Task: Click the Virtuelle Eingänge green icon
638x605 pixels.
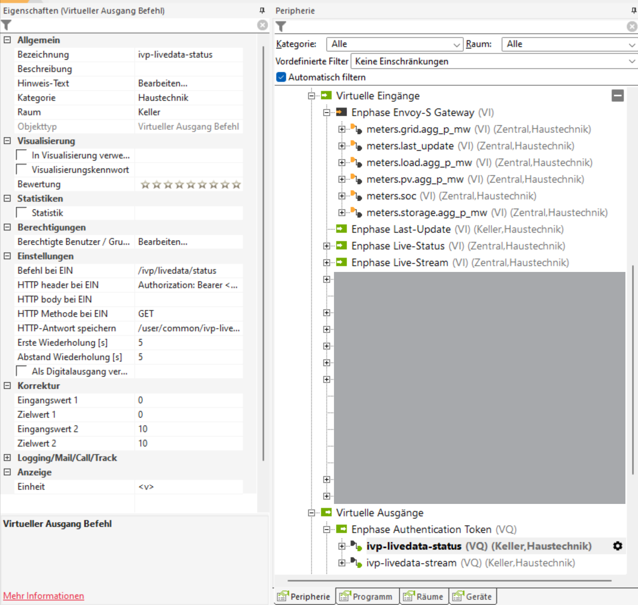Action: coord(326,96)
